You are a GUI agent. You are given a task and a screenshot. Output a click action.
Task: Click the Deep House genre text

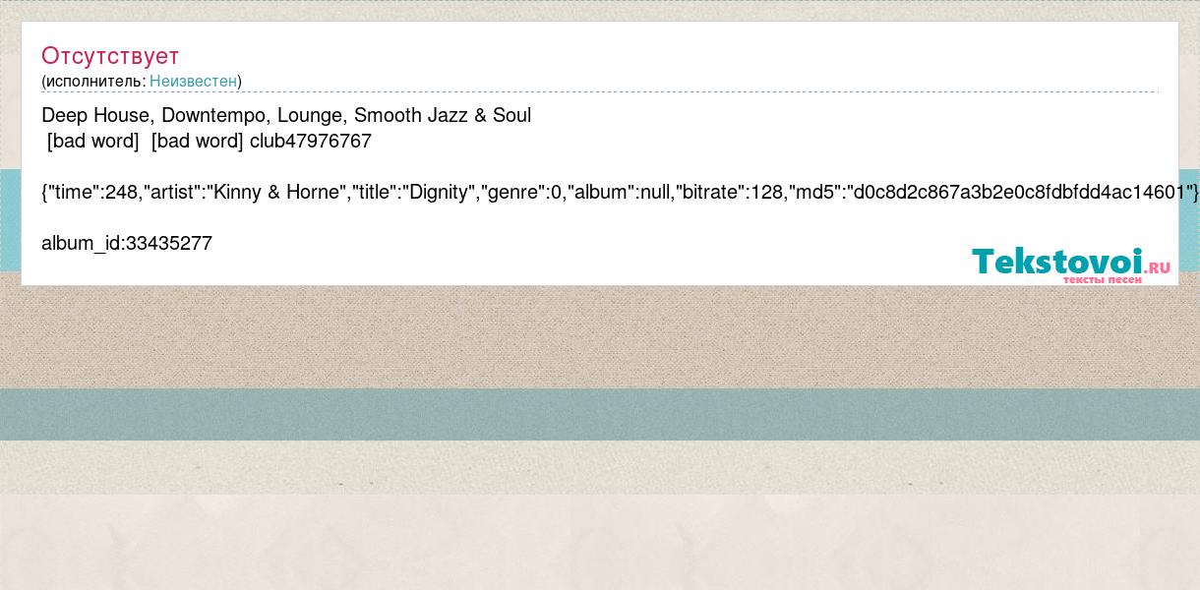[x=96, y=115]
